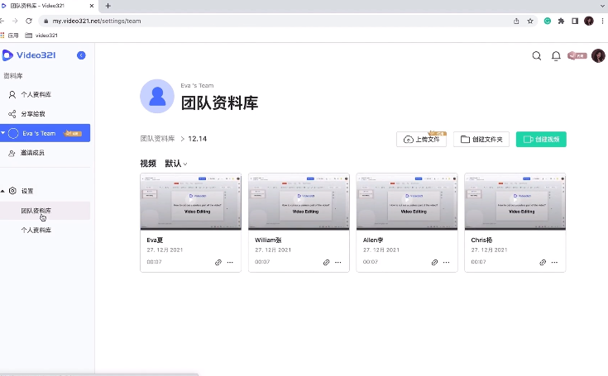Open the search magnifier icon
The height and width of the screenshot is (376, 608).
(x=537, y=56)
